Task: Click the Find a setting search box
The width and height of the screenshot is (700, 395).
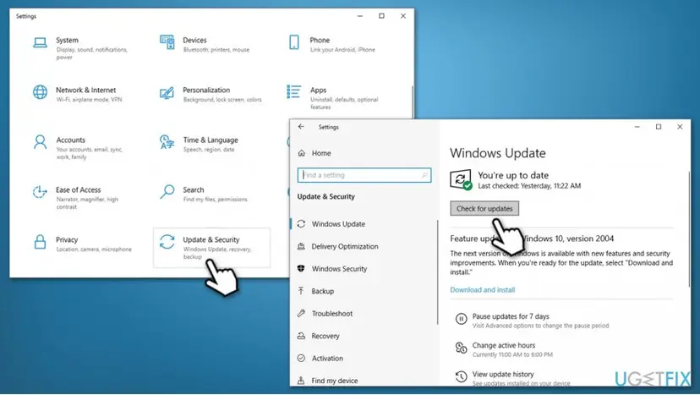Action: pos(364,175)
